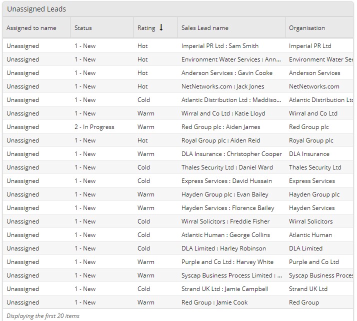Open Atlantic Distribution Ltd : Maddiso... lead
Screen dimensions: 357x321
pyautogui.click(x=231, y=100)
